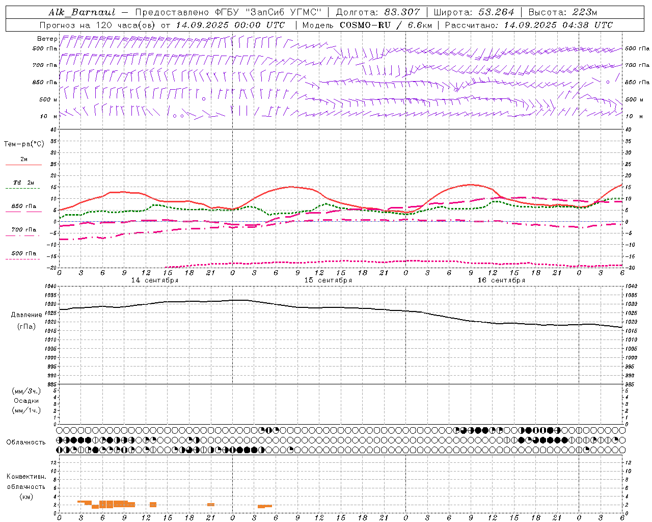The height and width of the screenshot is (522, 652).
Task: Click the Td 2м dew point legend label
Action: [x=24, y=182]
